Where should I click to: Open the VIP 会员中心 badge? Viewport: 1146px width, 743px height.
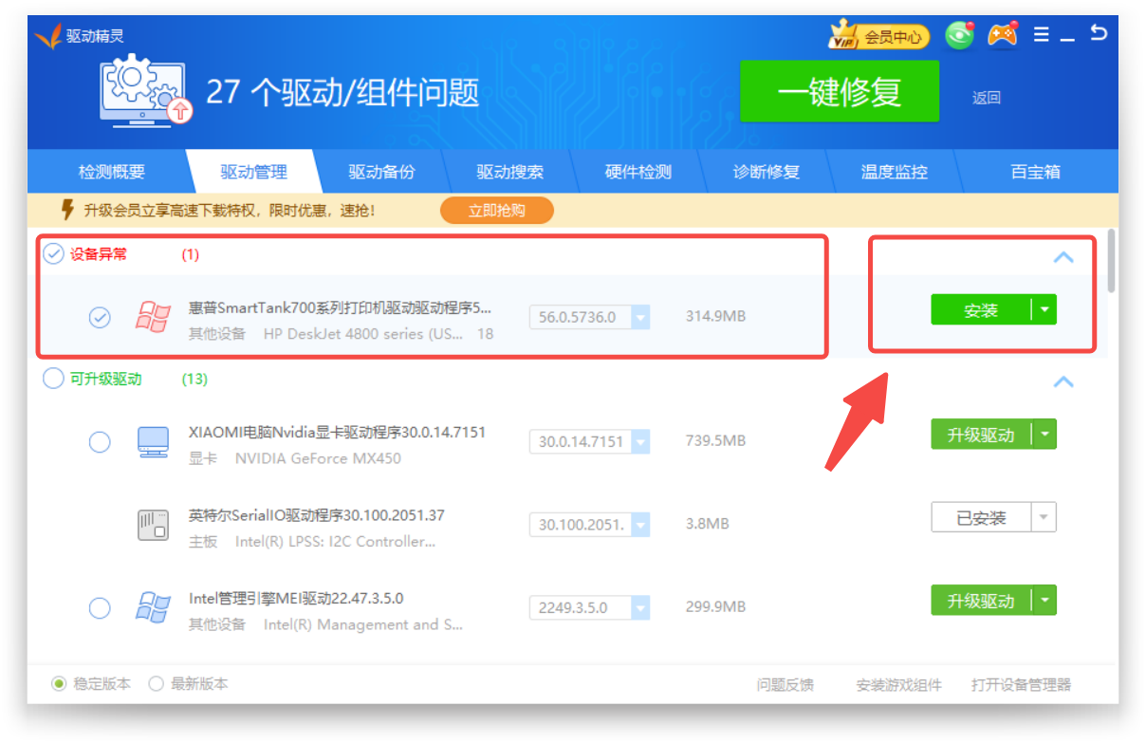[x=878, y=37]
